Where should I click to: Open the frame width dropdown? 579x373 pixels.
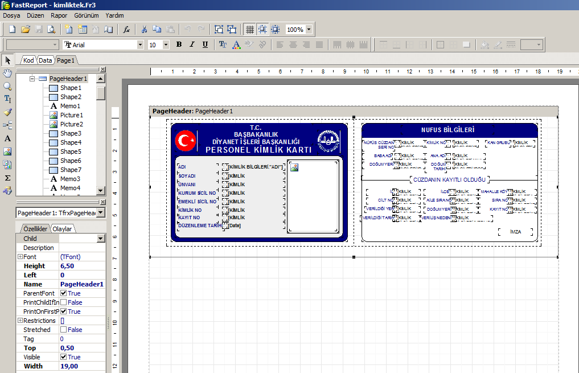539,44
